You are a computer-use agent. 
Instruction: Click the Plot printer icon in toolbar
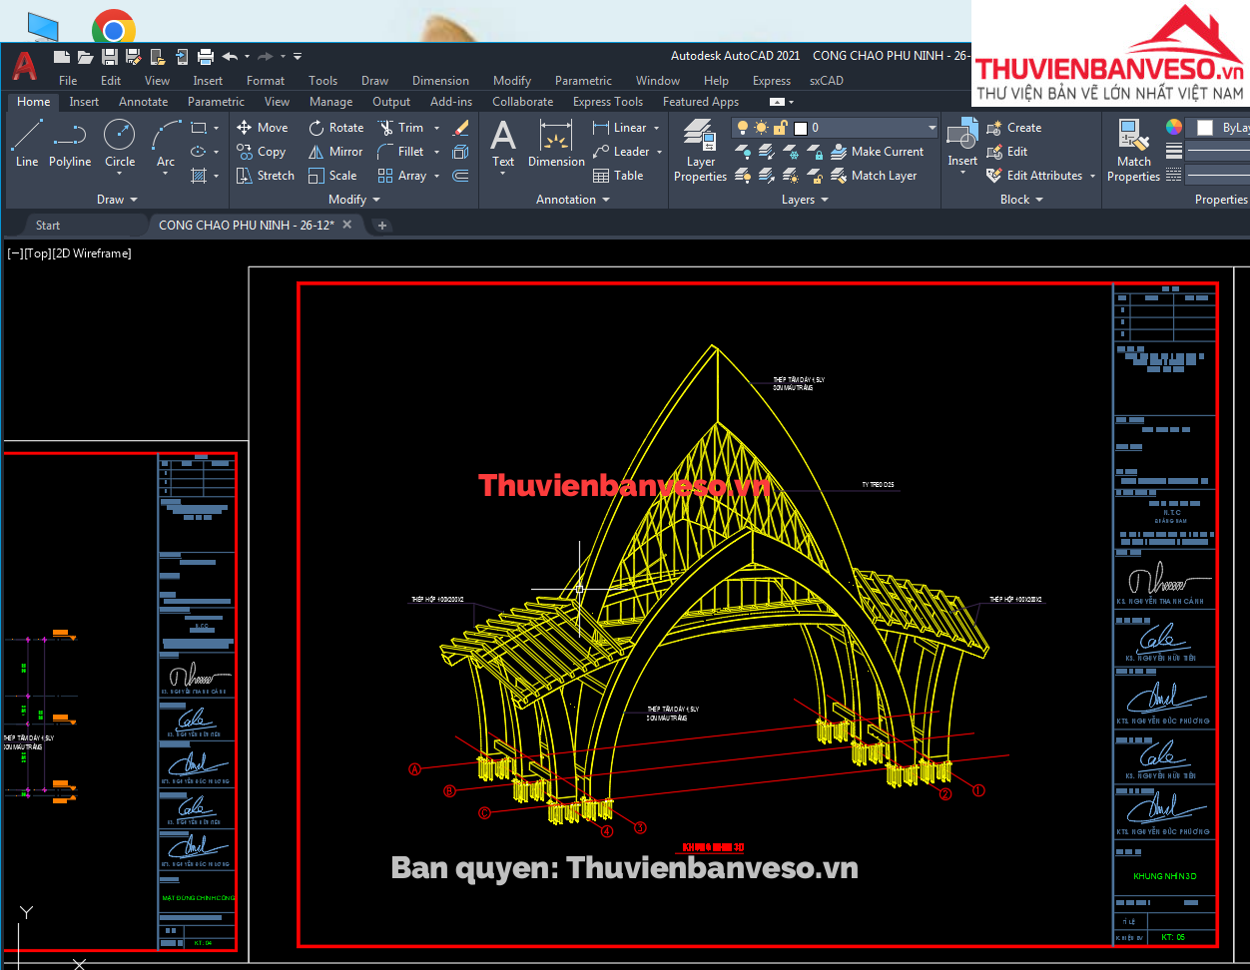pos(206,57)
